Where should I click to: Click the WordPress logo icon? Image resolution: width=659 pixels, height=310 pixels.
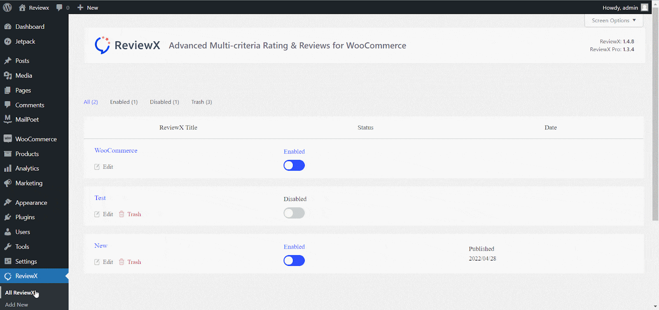[x=7, y=7]
